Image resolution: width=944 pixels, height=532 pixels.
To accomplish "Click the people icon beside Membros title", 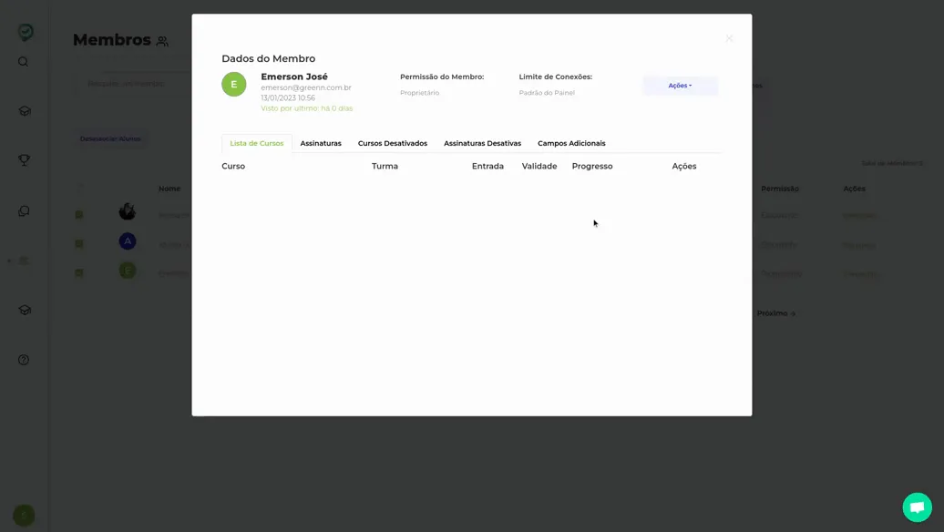I will [162, 42].
